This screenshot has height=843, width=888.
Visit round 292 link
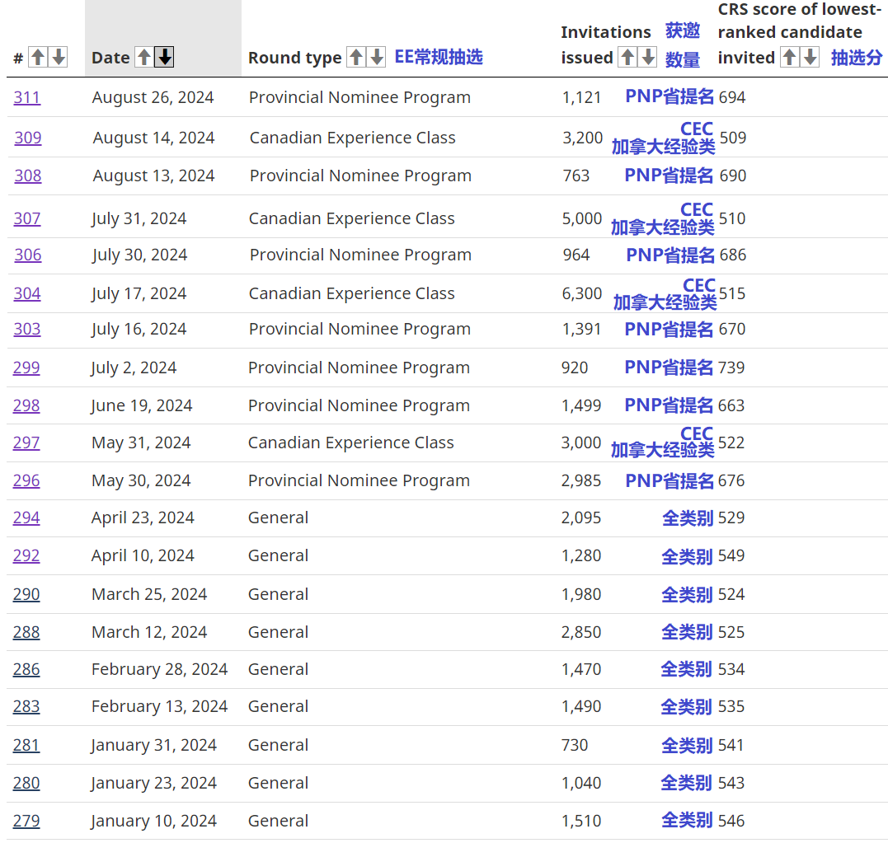[x=26, y=555]
